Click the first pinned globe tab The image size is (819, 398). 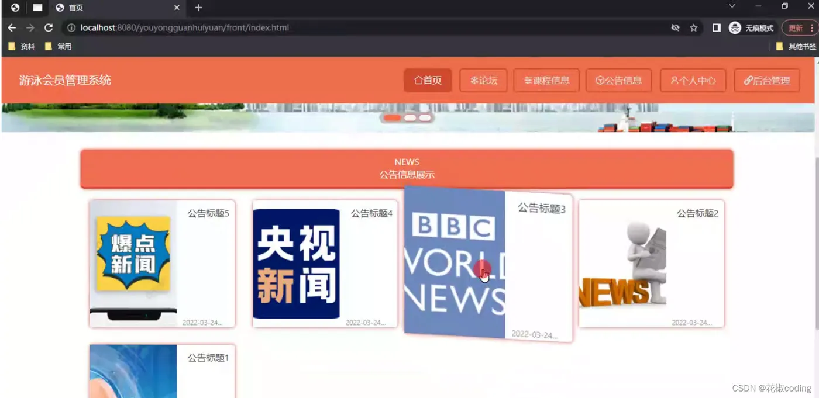pos(15,8)
